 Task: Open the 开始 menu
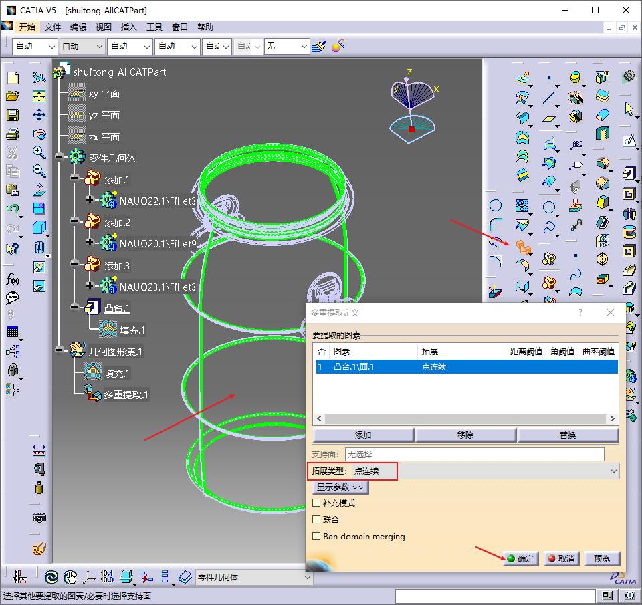pos(27,27)
